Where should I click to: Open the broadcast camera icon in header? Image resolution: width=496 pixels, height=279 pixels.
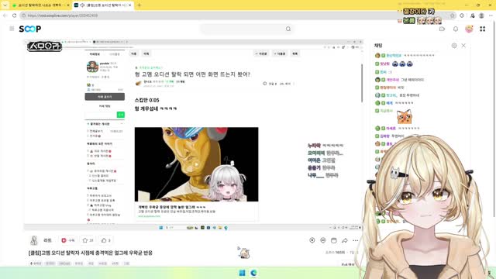coord(442,29)
